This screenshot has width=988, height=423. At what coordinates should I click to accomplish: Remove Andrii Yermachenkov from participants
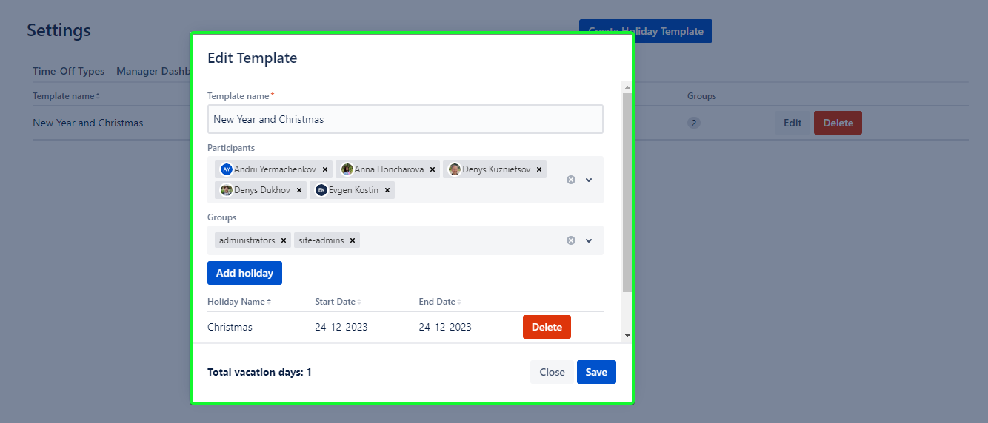(x=325, y=169)
